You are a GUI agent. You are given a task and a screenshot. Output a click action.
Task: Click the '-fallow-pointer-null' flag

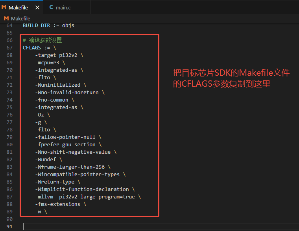pyautogui.click(x=65, y=137)
